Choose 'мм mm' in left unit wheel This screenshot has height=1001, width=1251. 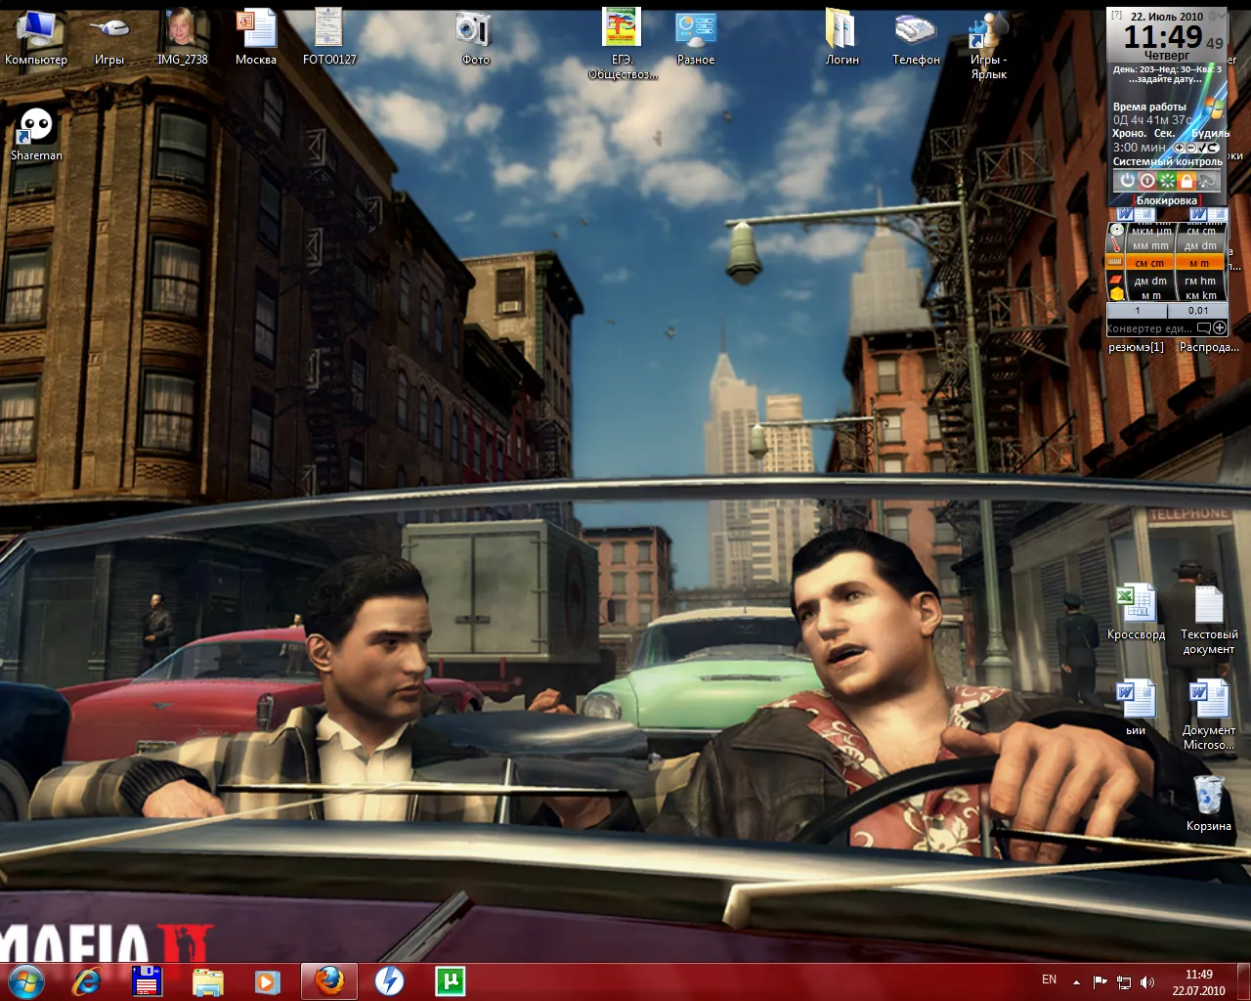coord(1149,246)
